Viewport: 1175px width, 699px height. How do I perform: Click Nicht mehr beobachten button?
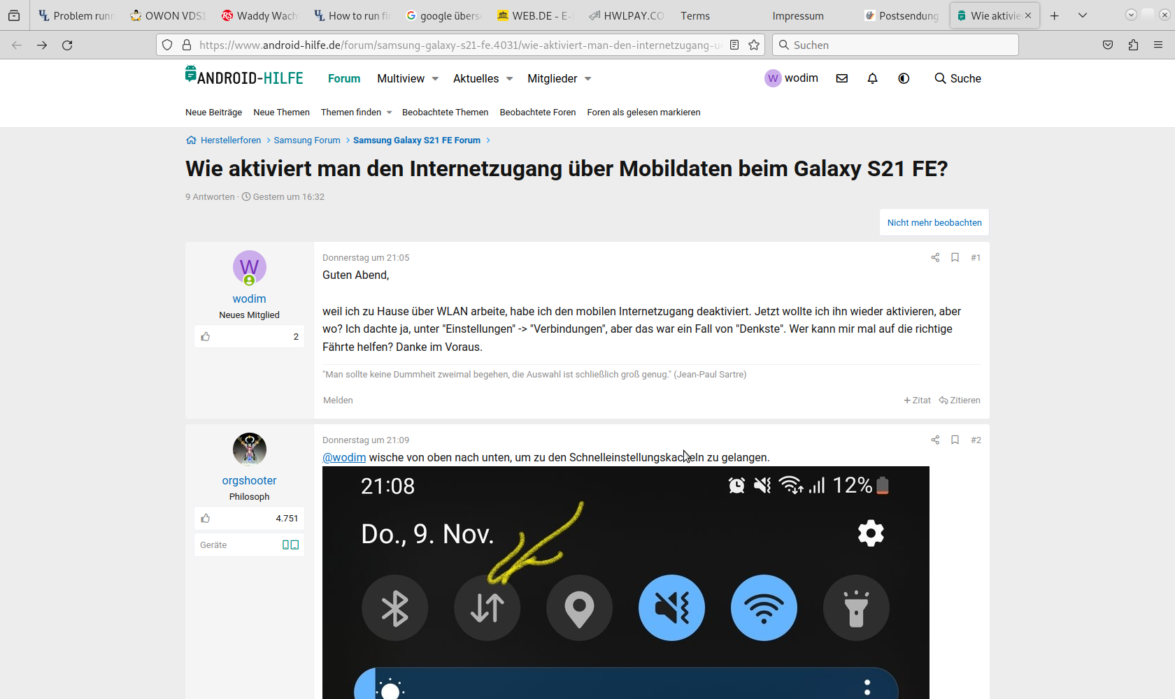[x=934, y=223]
